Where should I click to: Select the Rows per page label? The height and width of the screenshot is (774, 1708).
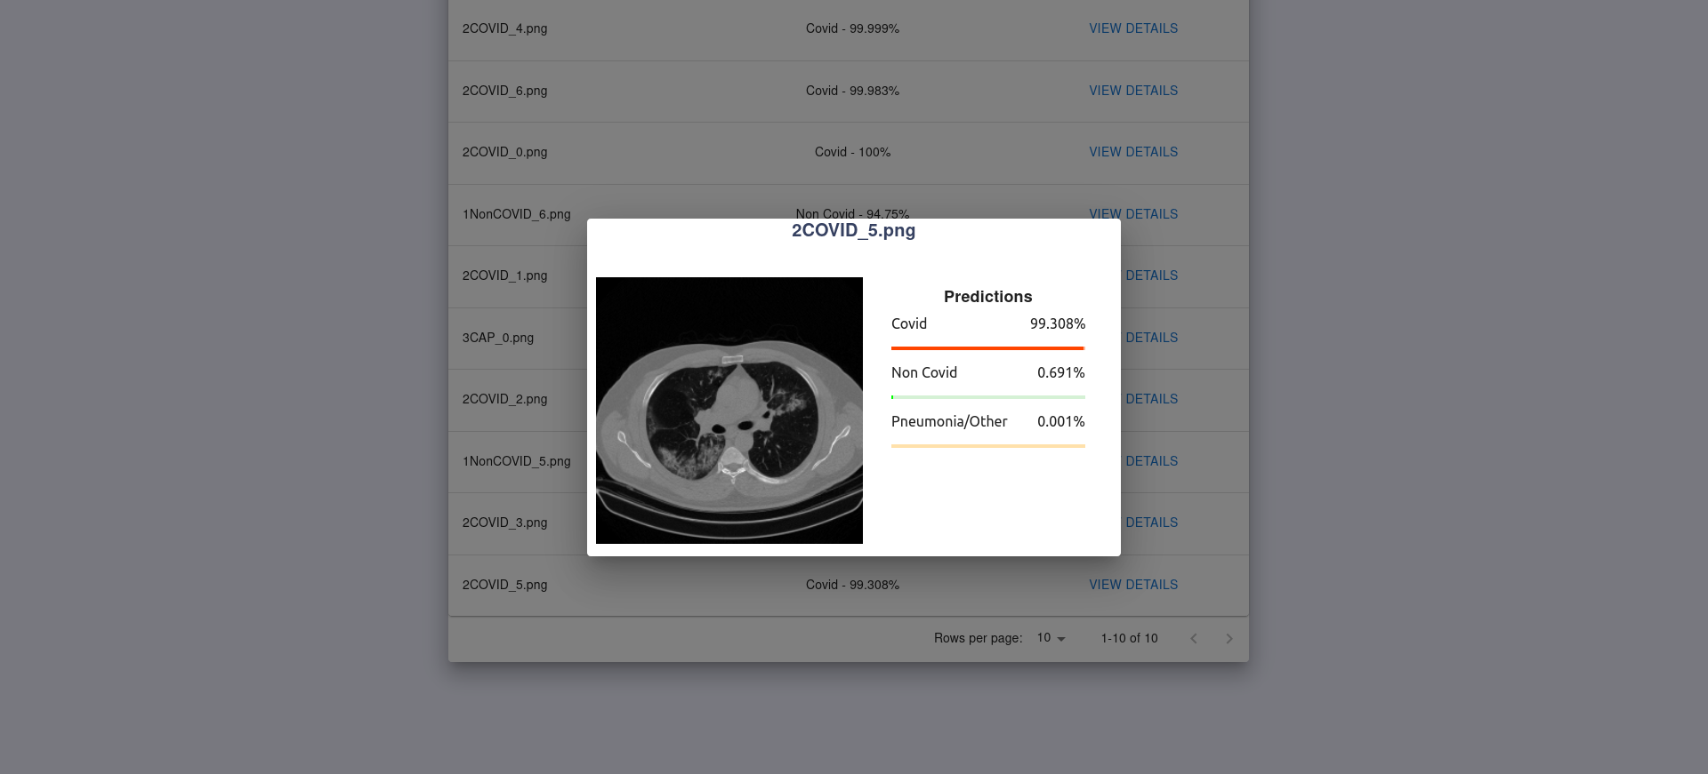pos(978,638)
